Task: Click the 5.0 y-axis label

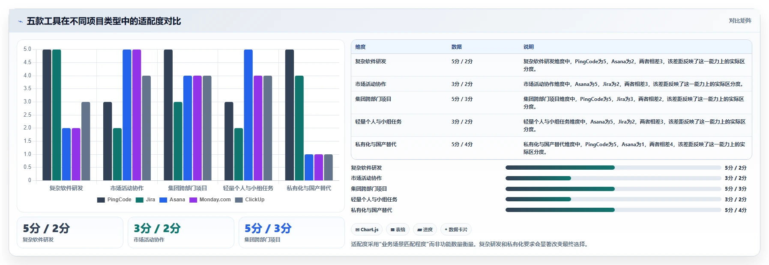Action: (27, 49)
